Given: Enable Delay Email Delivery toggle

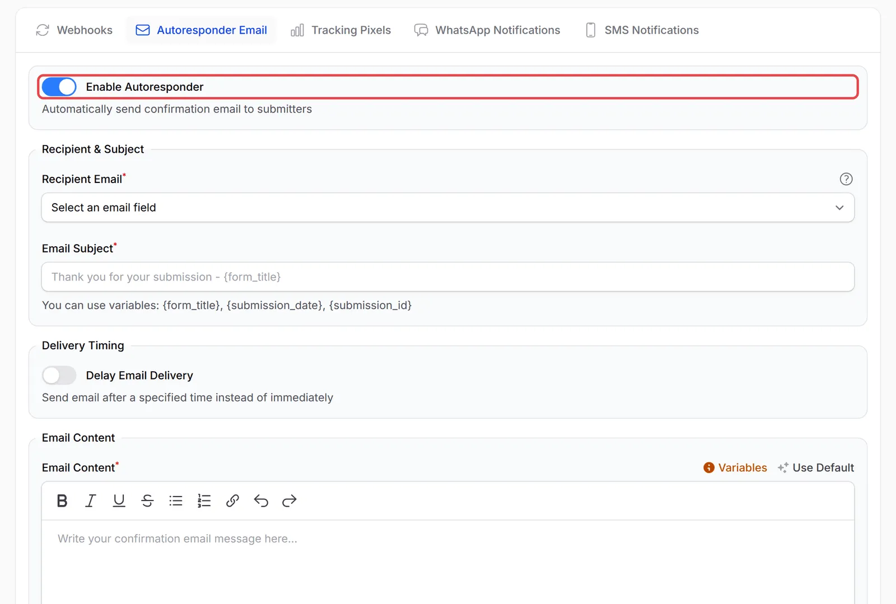Looking at the screenshot, I should point(59,376).
